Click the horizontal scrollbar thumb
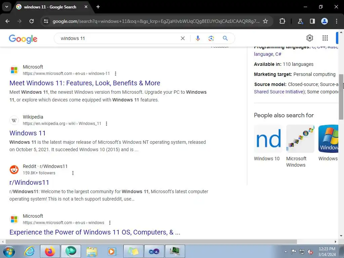This screenshot has width=344, height=258. click(x=151, y=242)
